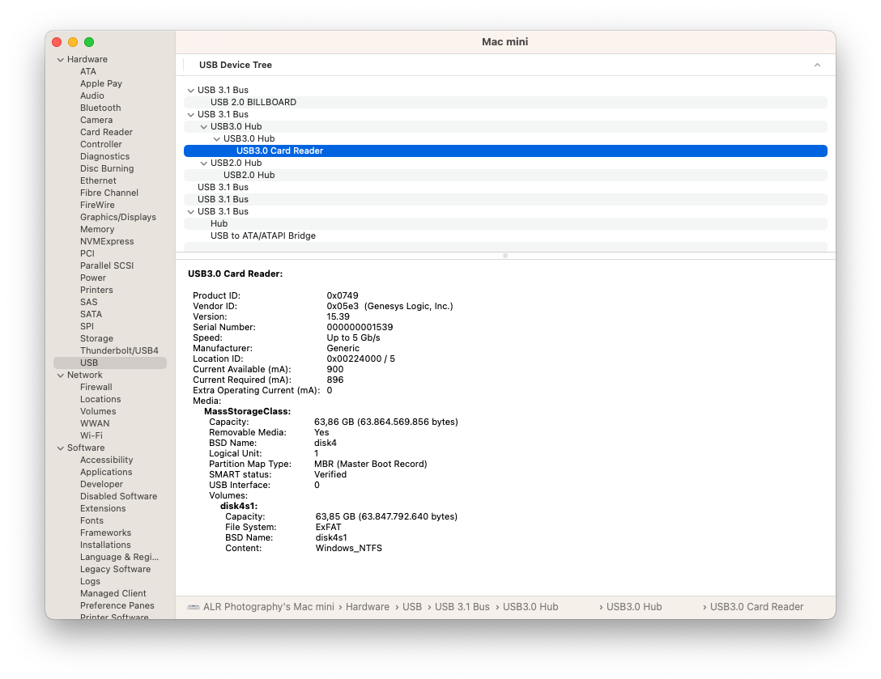
Task: Click the green zoom window button
Action: click(89, 42)
